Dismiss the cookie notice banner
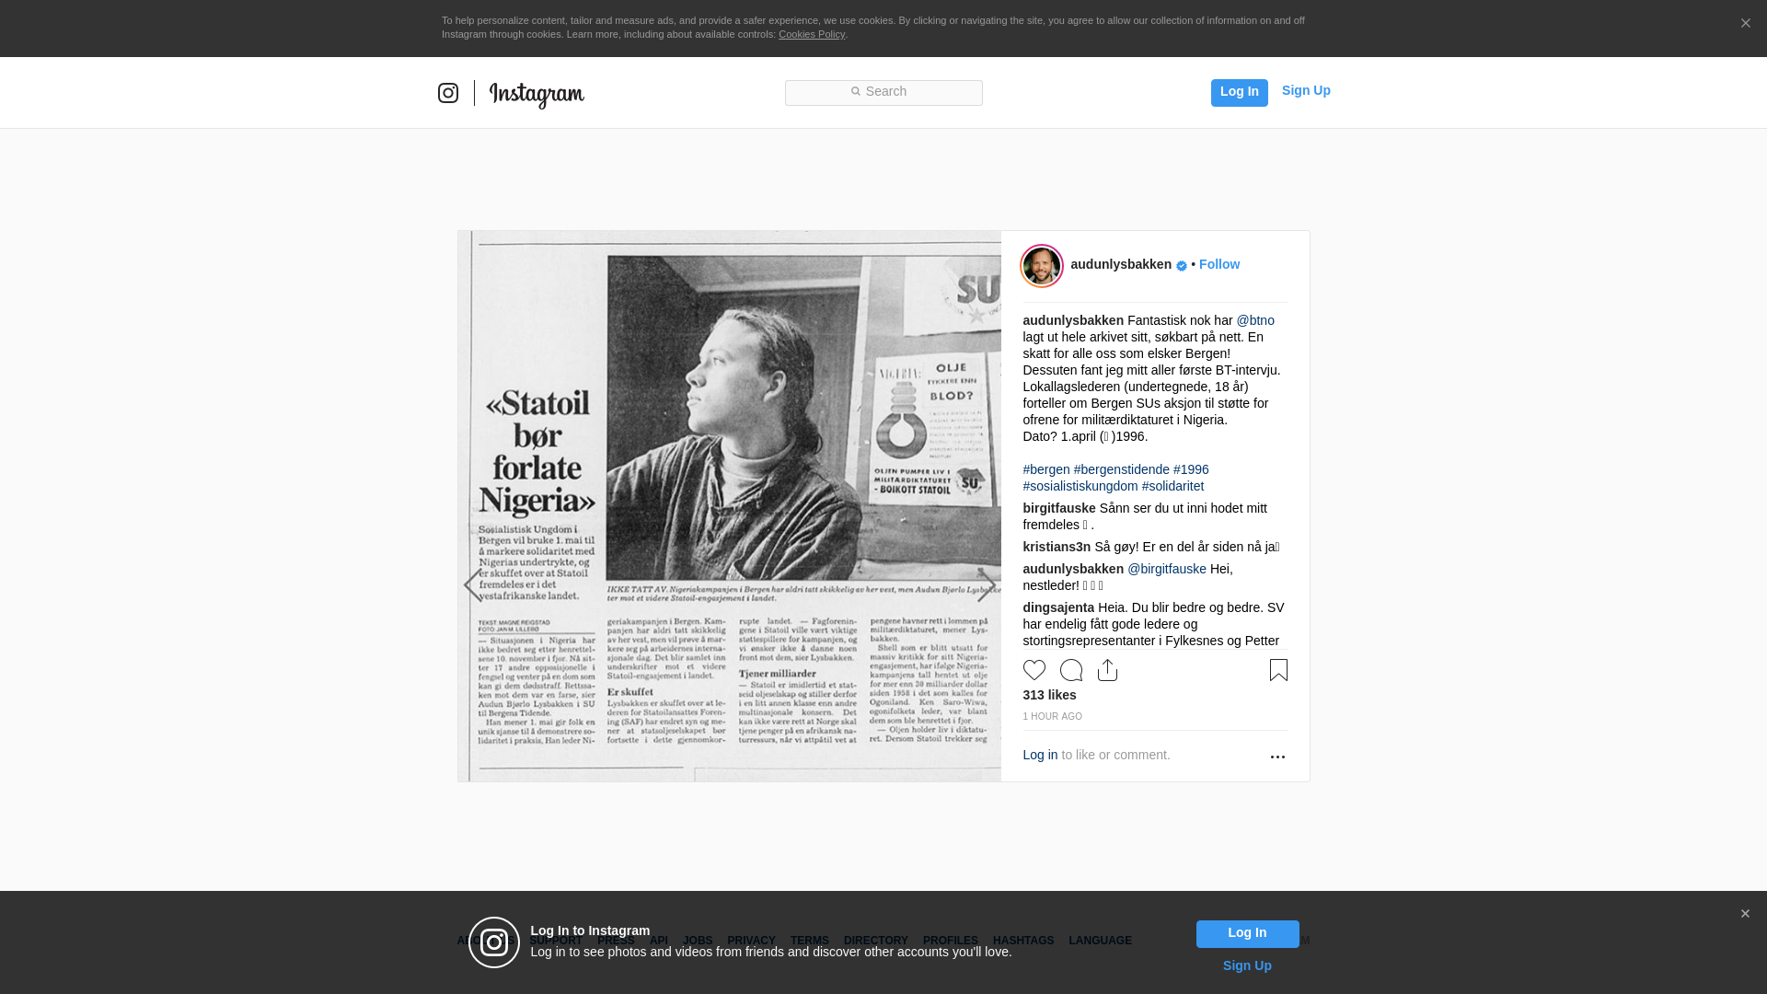The height and width of the screenshot is (994, 1767). (1745, 24)
